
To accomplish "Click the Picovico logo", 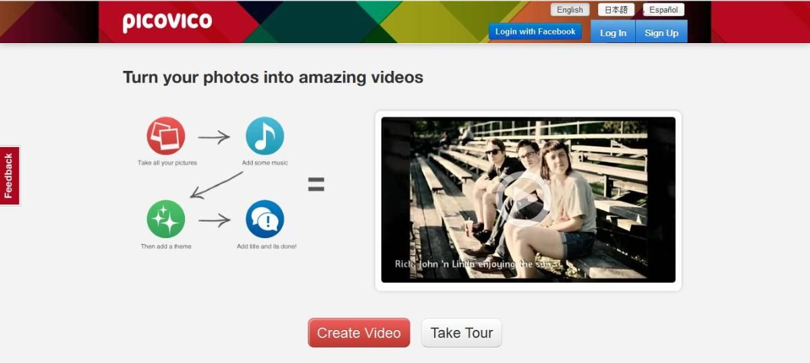I will point(167,22).
